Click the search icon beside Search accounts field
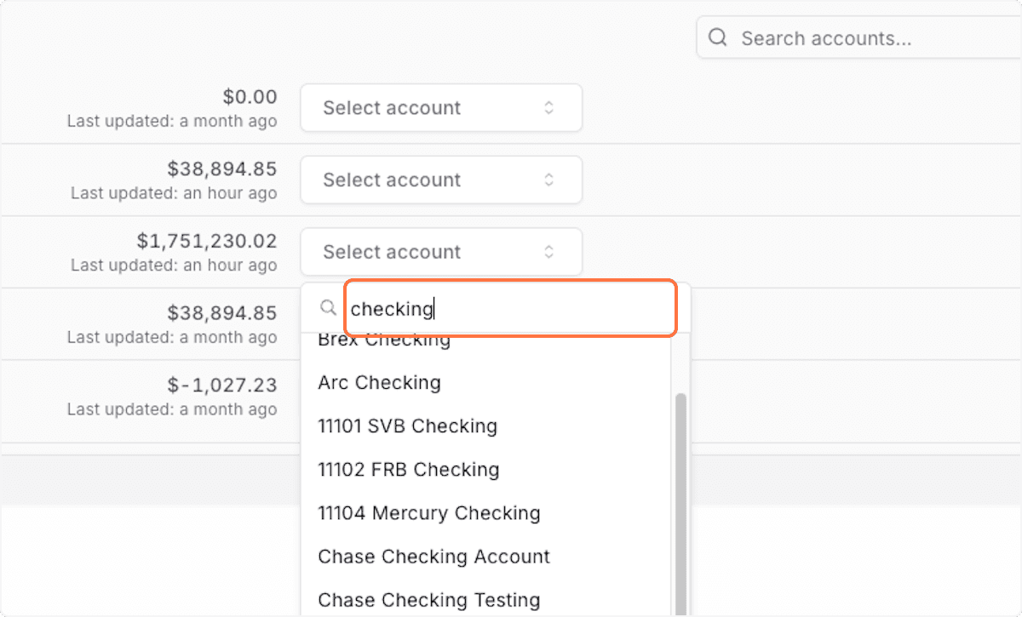Viewport: 1022px width, 617px height. click(x=717, y=37)
